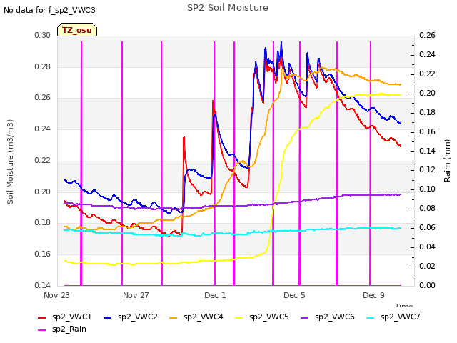Click the 0.00 right axis value

pyautogui.click(x=427, y=285)
